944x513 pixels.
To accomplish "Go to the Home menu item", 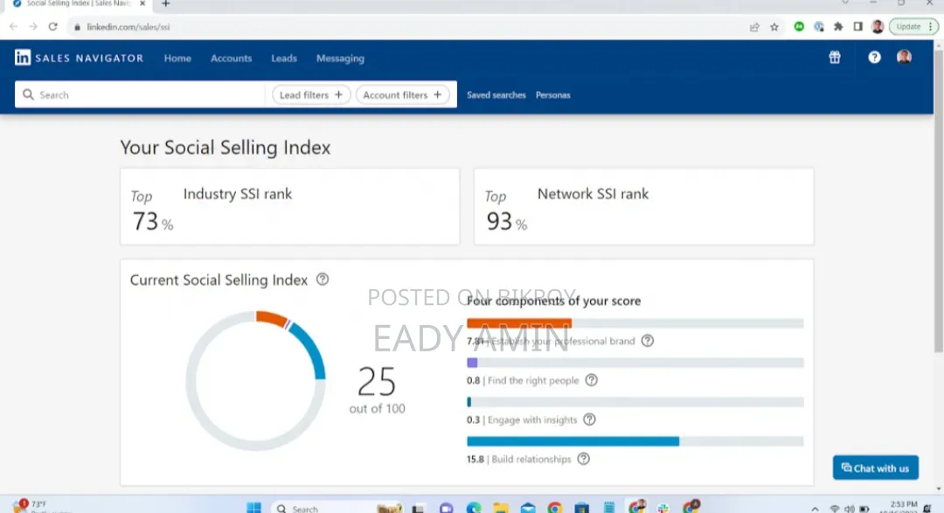I will (x=177, y=58).
